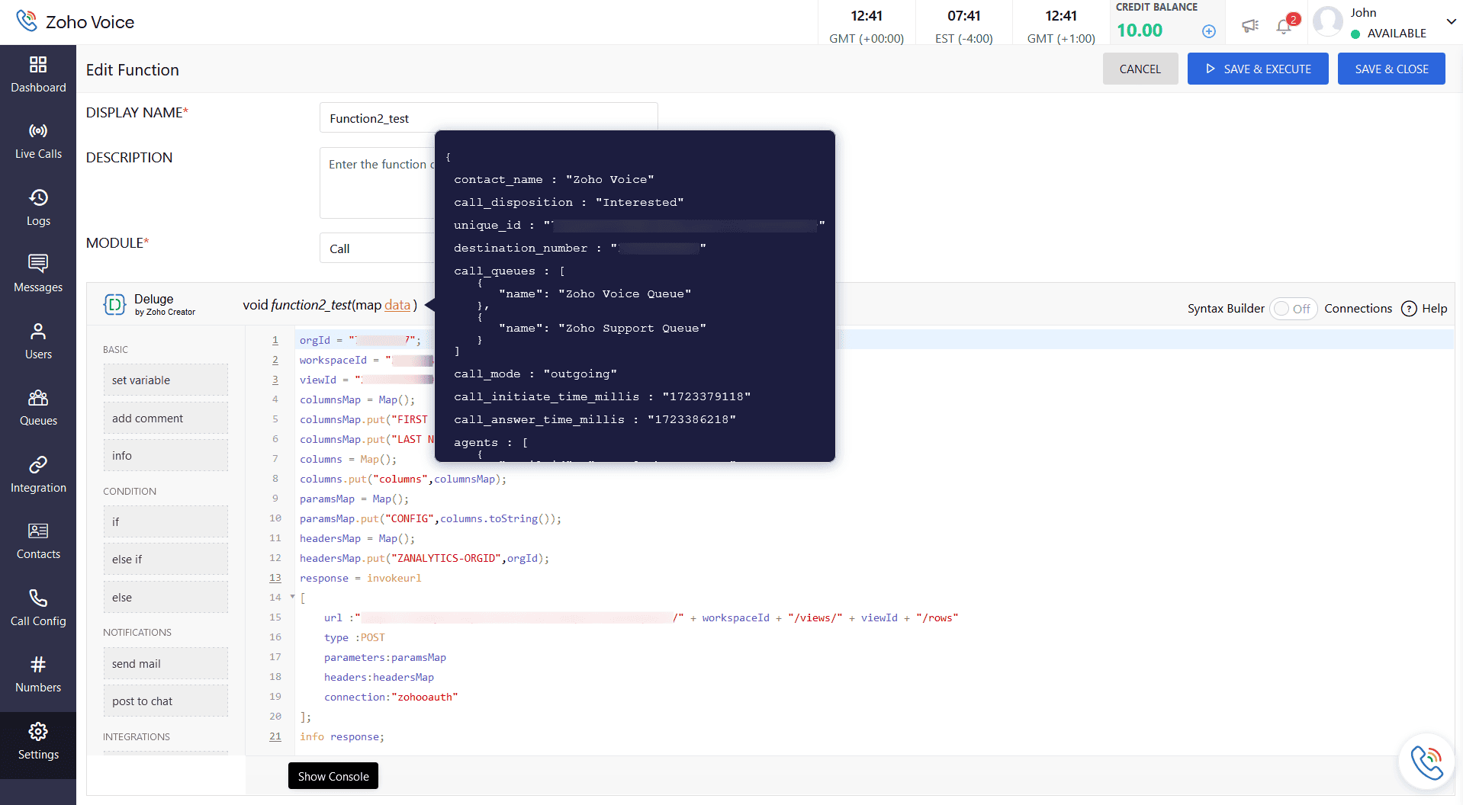Select the Queues menu item
This screenshot has height=805, width=1463.
click(x=38, y=408)
